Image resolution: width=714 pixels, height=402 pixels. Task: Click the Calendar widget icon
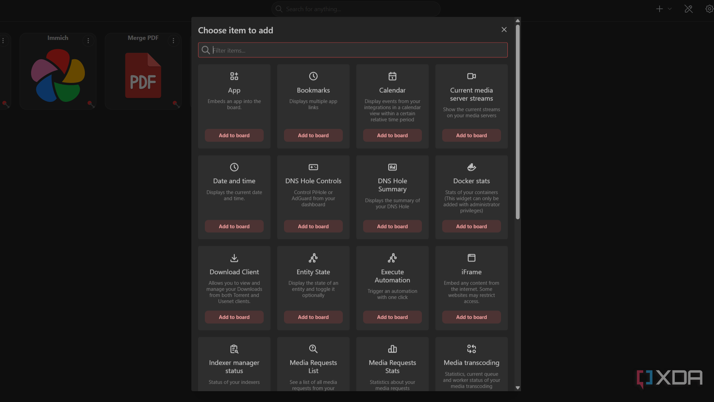392,76
